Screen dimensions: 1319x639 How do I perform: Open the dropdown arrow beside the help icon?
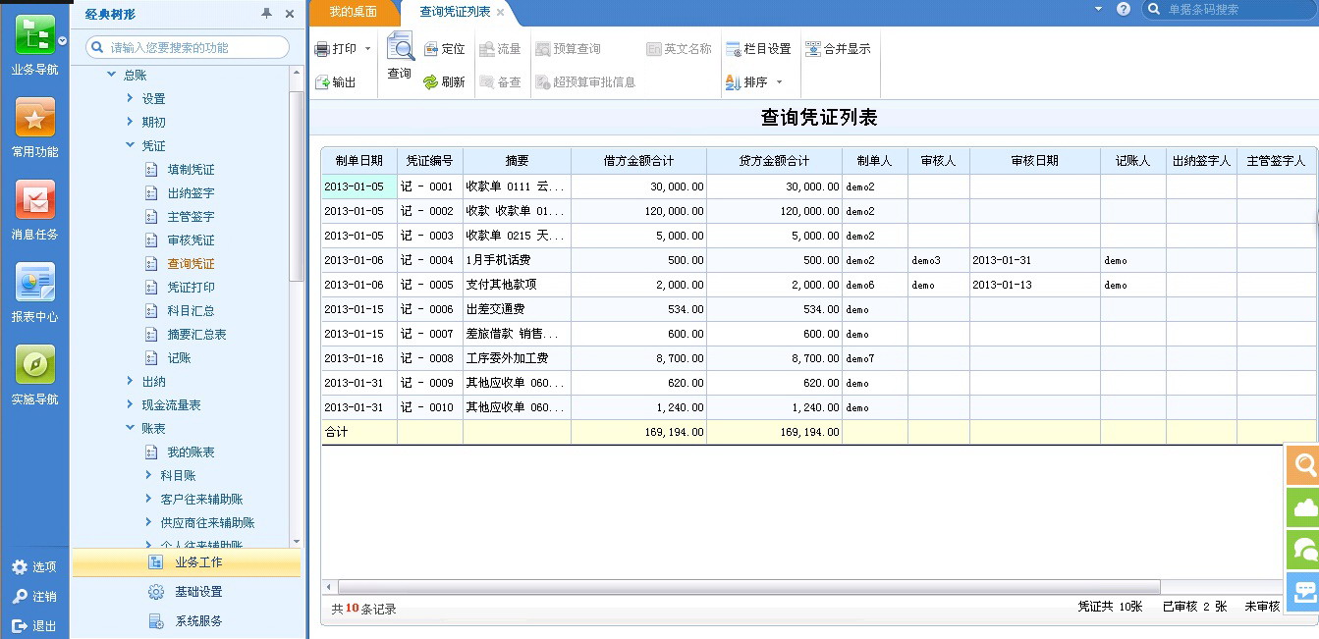(x=1099, y=9)
